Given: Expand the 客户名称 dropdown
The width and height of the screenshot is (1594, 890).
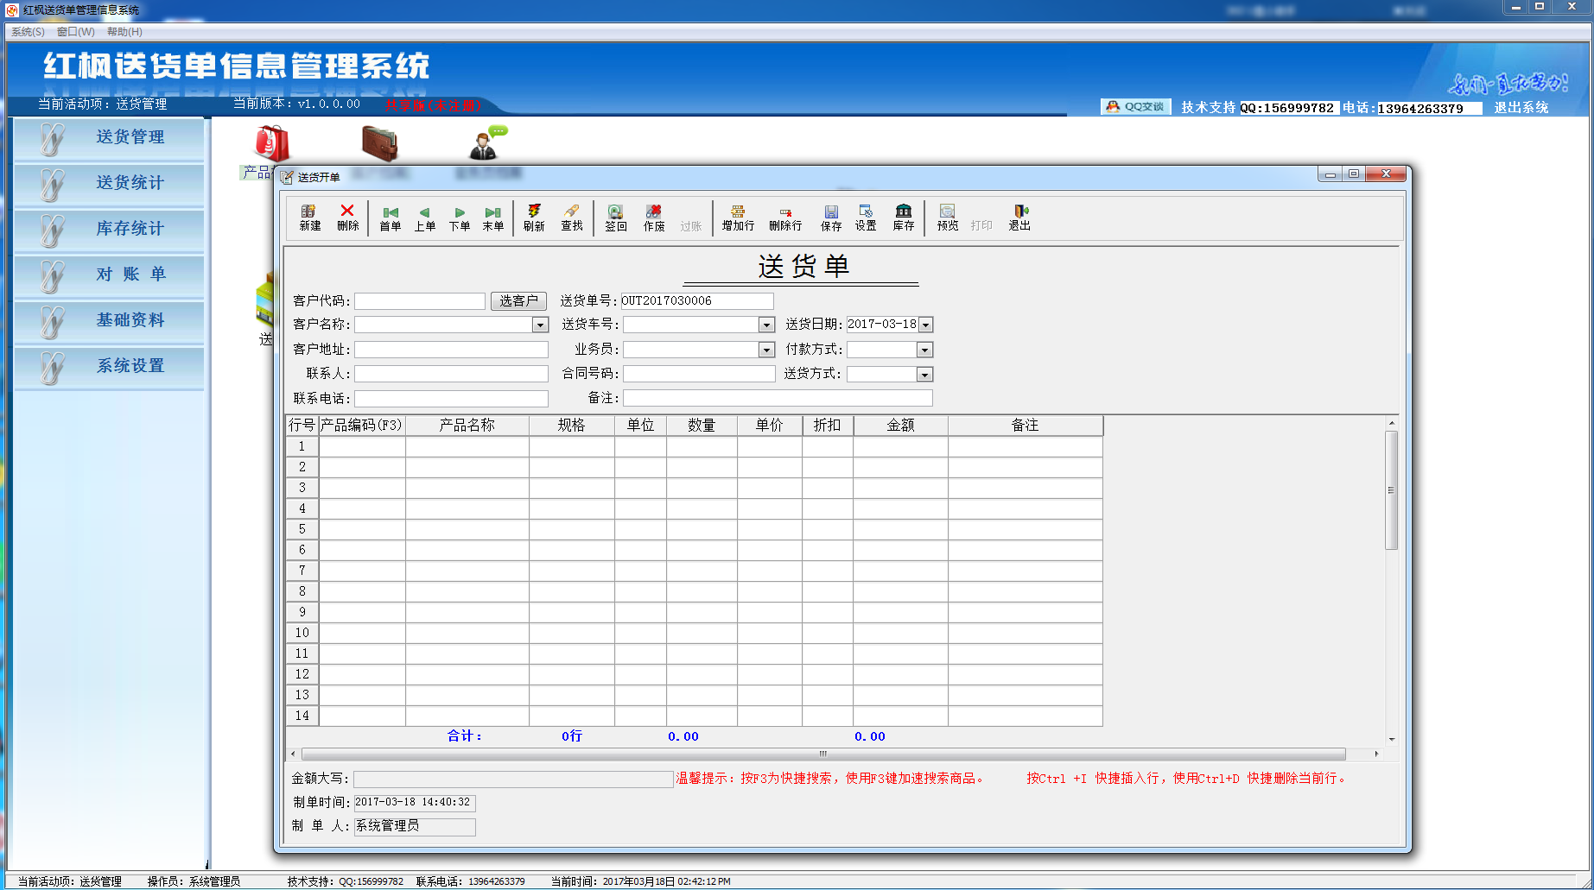Looking at the screenshot, I should [x=540, y=325].
